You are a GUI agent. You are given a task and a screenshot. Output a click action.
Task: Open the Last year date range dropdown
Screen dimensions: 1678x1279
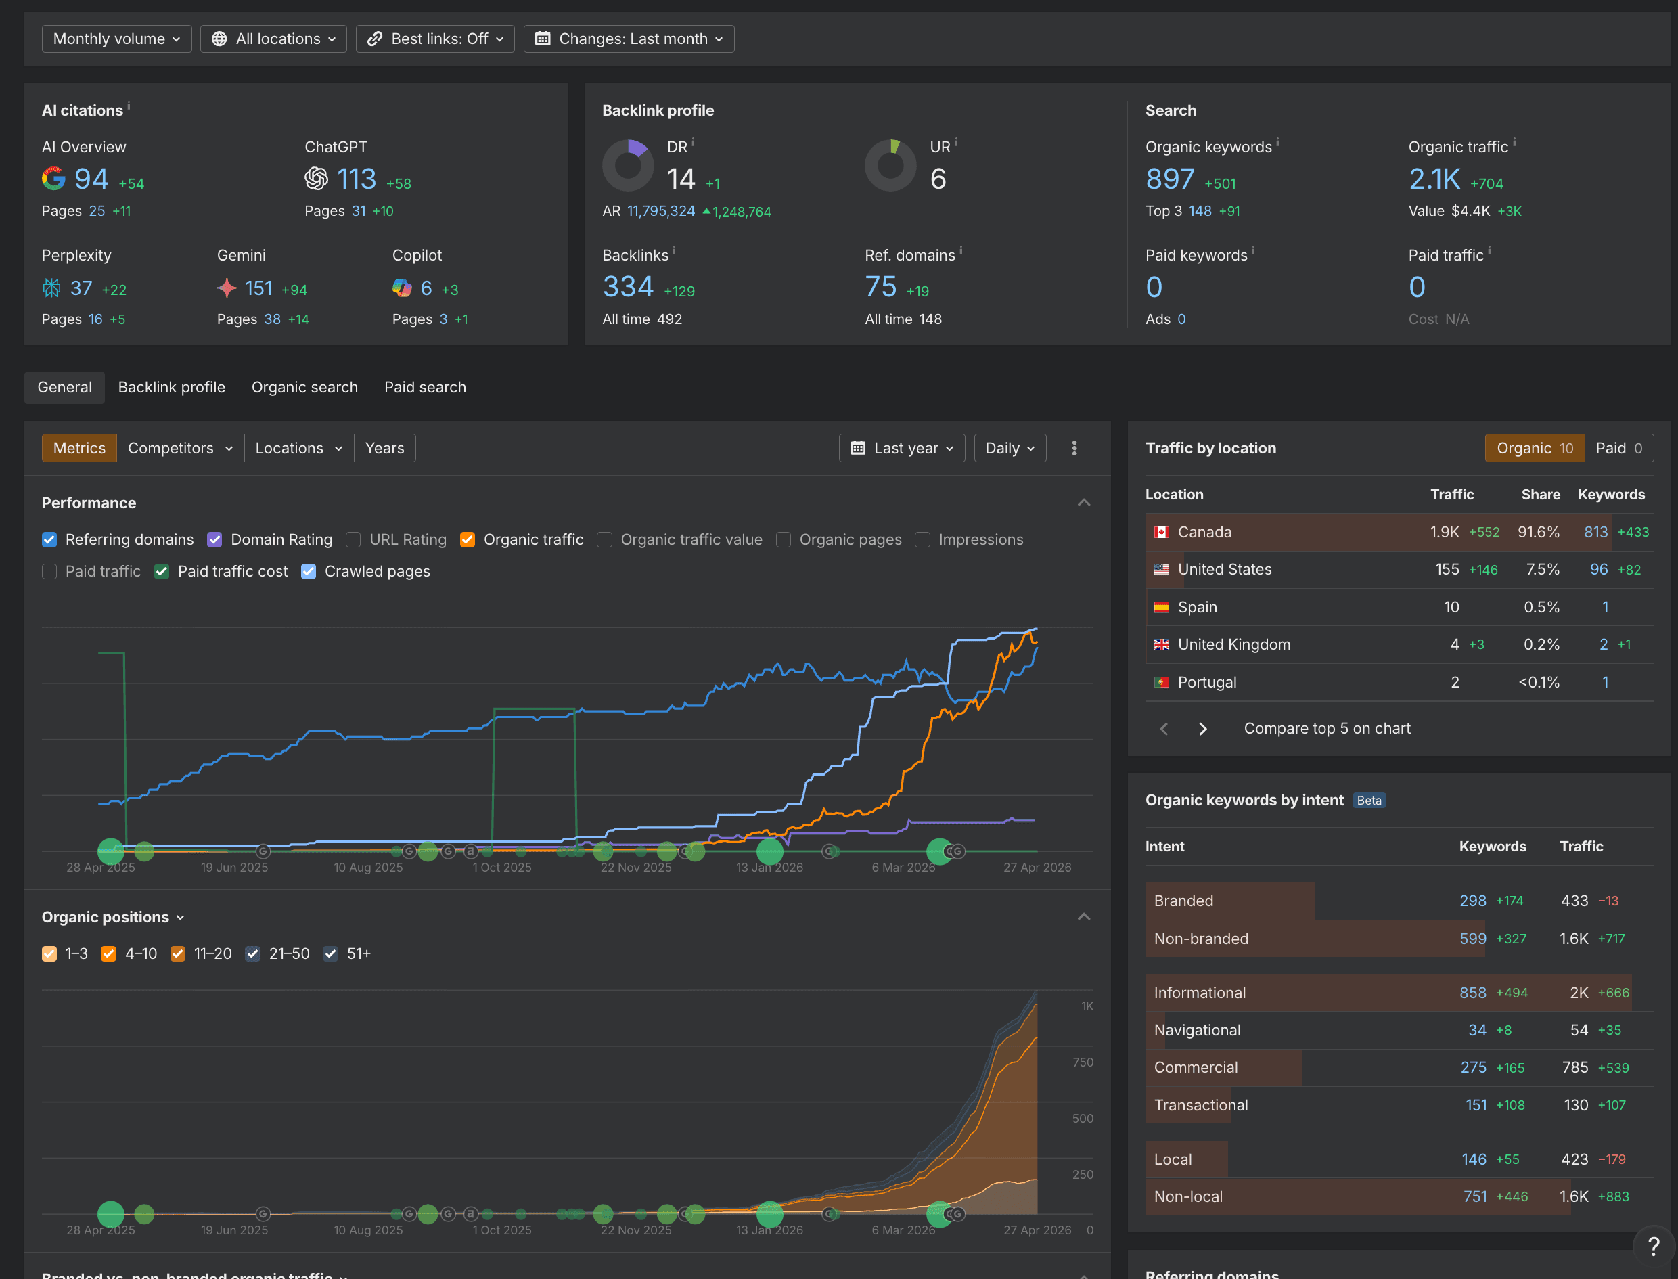(x=902, y=449)
